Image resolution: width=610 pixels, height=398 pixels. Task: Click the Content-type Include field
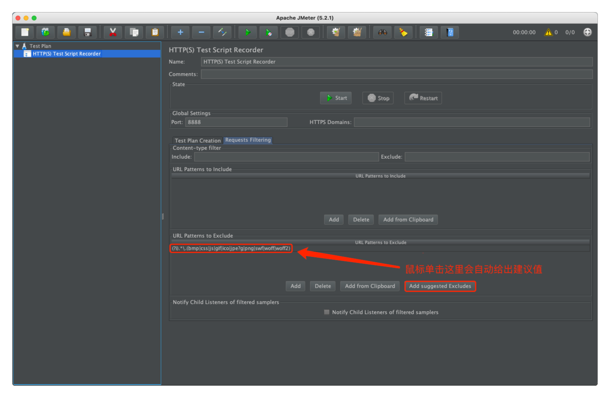286,157
